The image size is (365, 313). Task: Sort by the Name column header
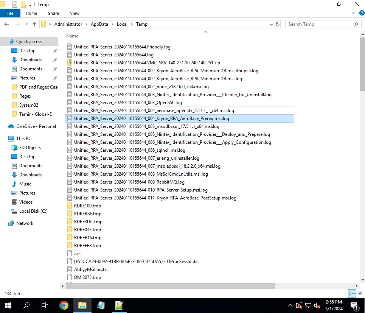(x=72, y=36)
